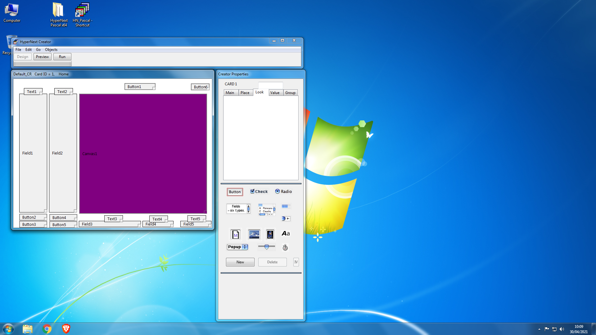Select the sprite character object icon
Image resolution: width=596 pixels, height=335 pixels.
[x=270, y=234]
